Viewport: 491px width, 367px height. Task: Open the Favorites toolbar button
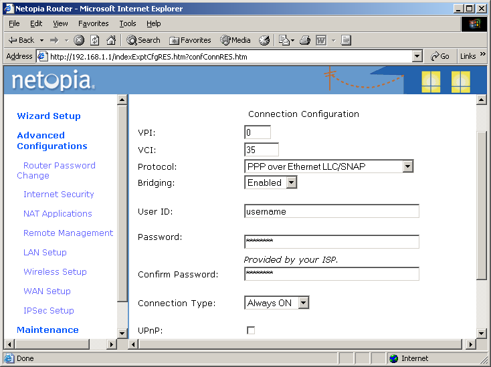click(190, 40)
